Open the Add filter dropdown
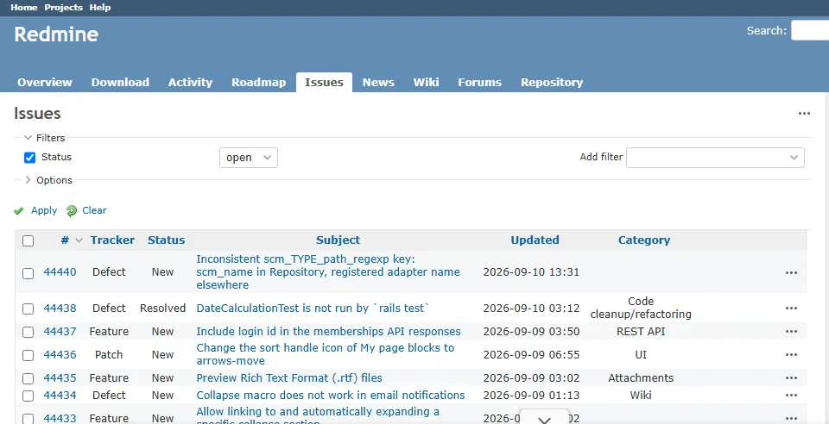Image resolution: width=829 pixels, height=424 pixels. tap(715, 158)
